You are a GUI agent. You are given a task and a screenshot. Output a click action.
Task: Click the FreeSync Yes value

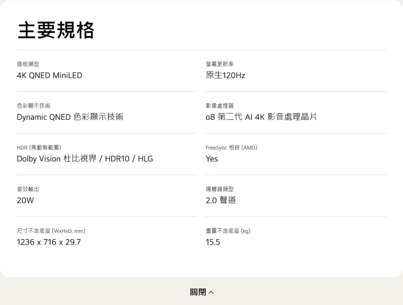point(212,159)
